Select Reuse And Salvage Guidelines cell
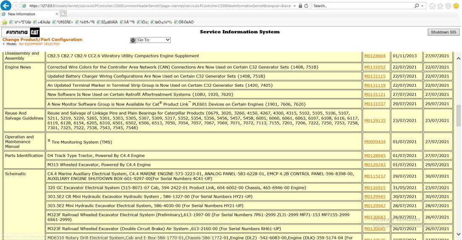The height and width of the screenshot is (240, 462). 24,120
